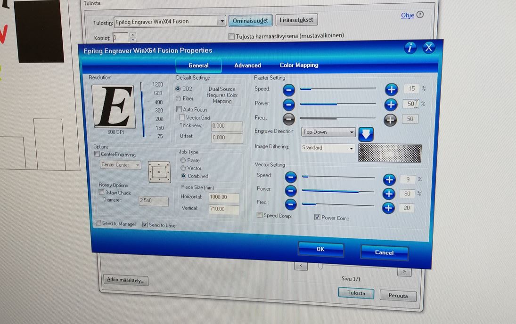Click the image dithering pattern preview

point(390,153)
